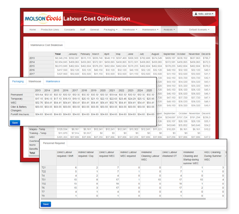Click the Molson Coors logo
The height and width of the screenshot is (214, 239).
point(43,19)
